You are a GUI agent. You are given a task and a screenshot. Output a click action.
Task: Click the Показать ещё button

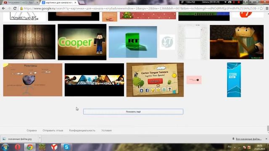133,112
